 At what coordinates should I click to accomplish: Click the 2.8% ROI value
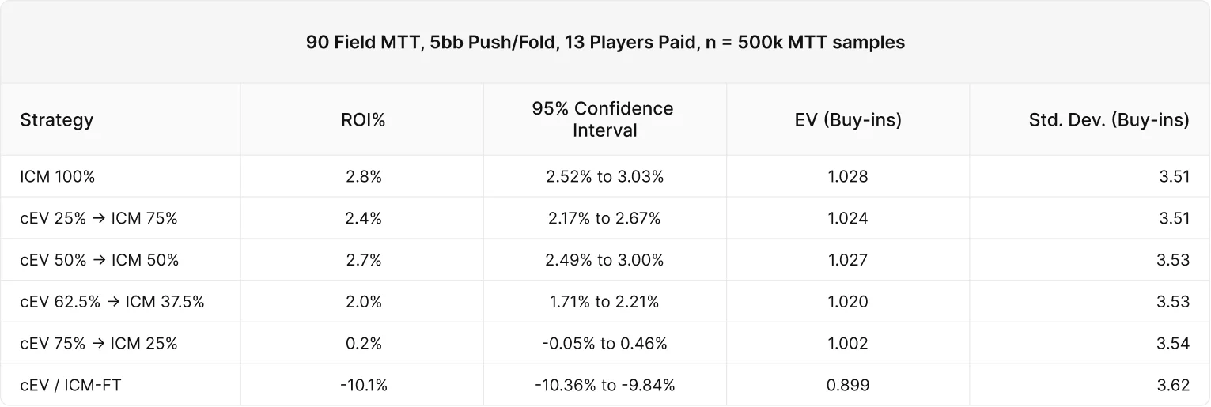(364, 176)
